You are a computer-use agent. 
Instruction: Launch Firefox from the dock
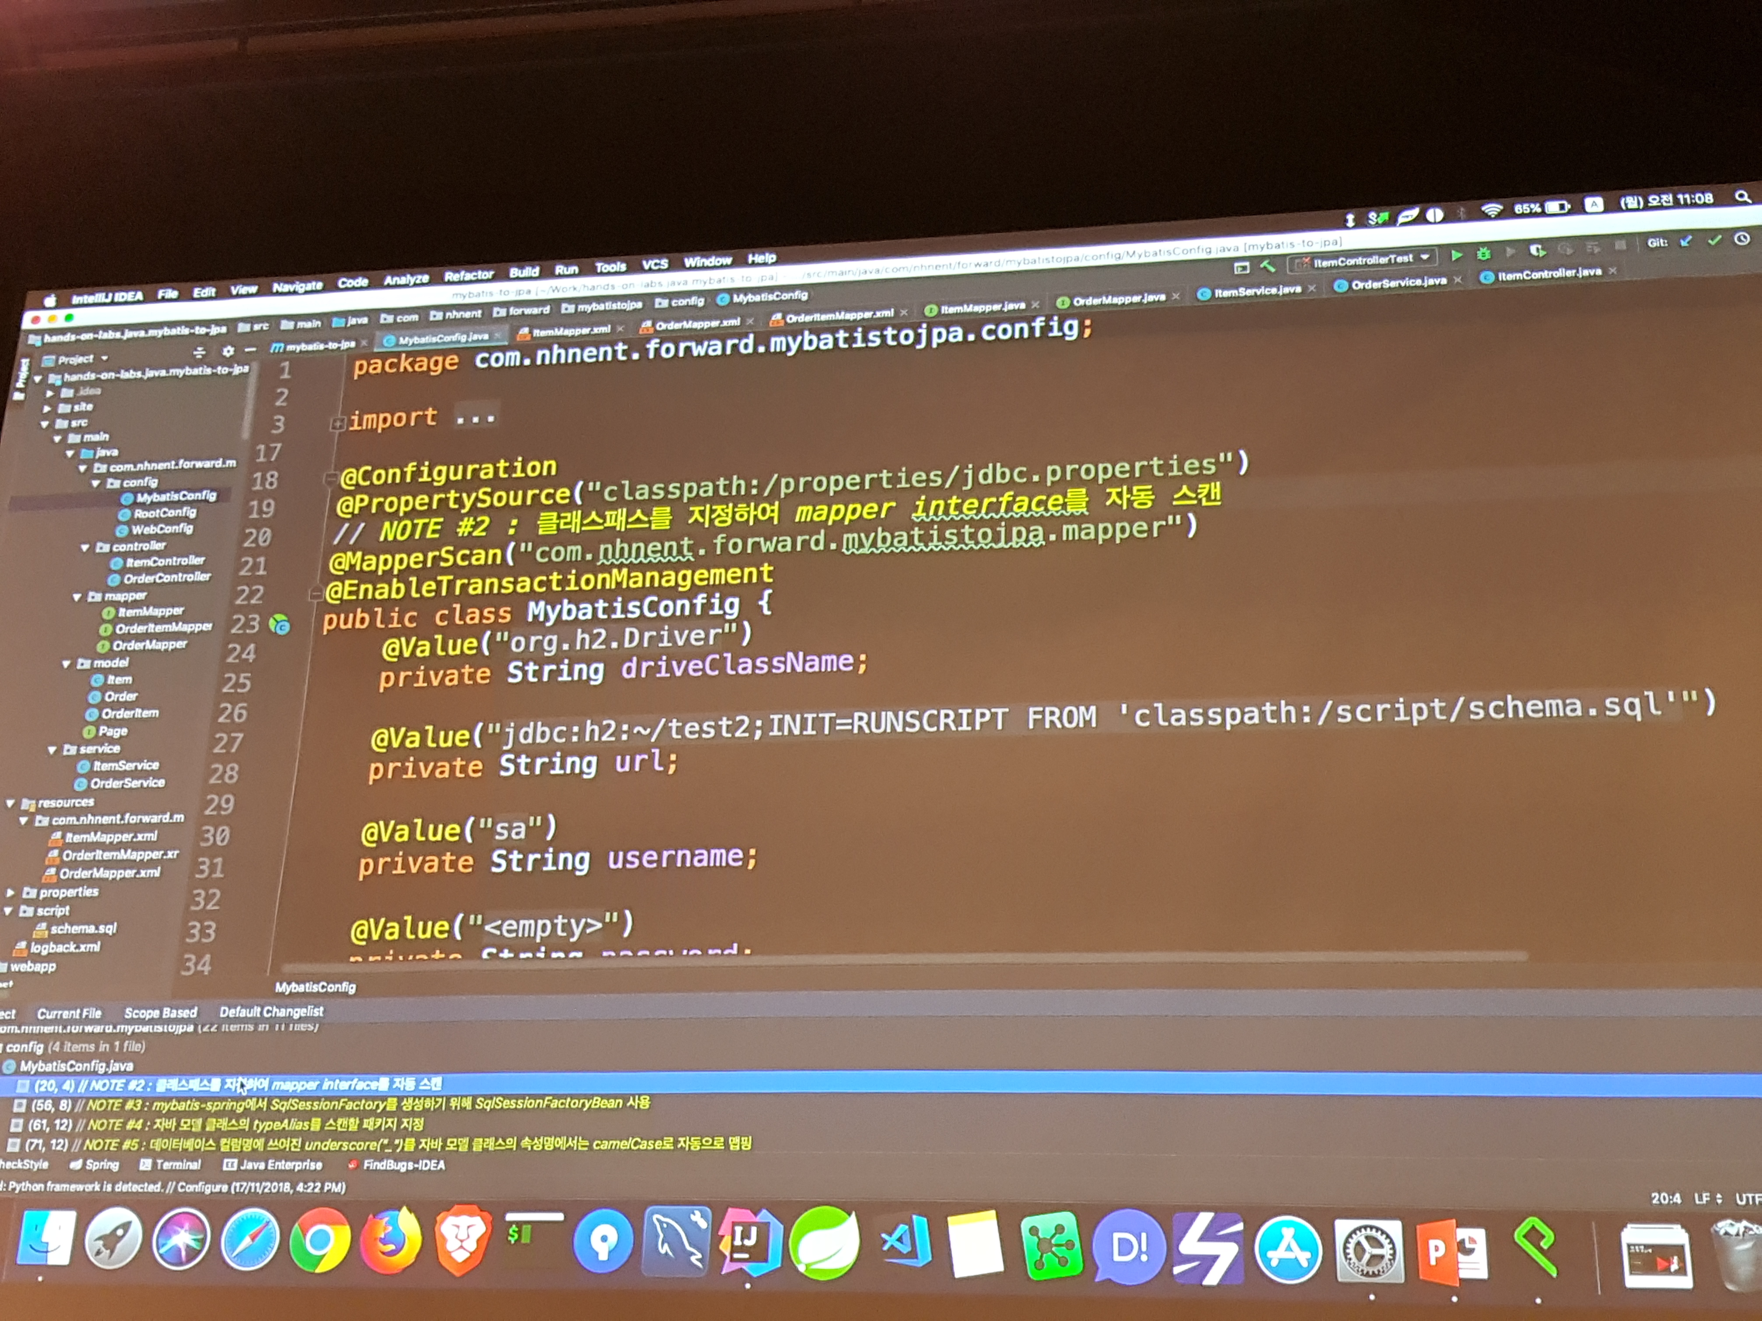coord(390,1241)
